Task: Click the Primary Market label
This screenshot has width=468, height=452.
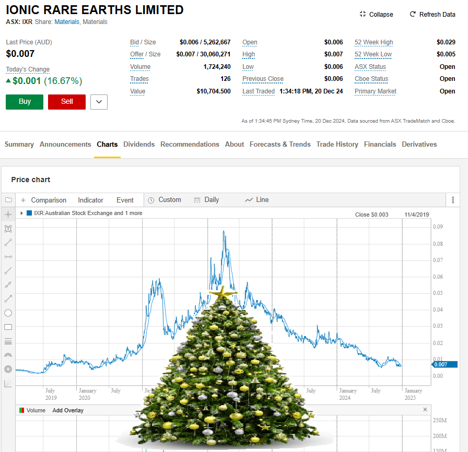Action: click(376, 91)
